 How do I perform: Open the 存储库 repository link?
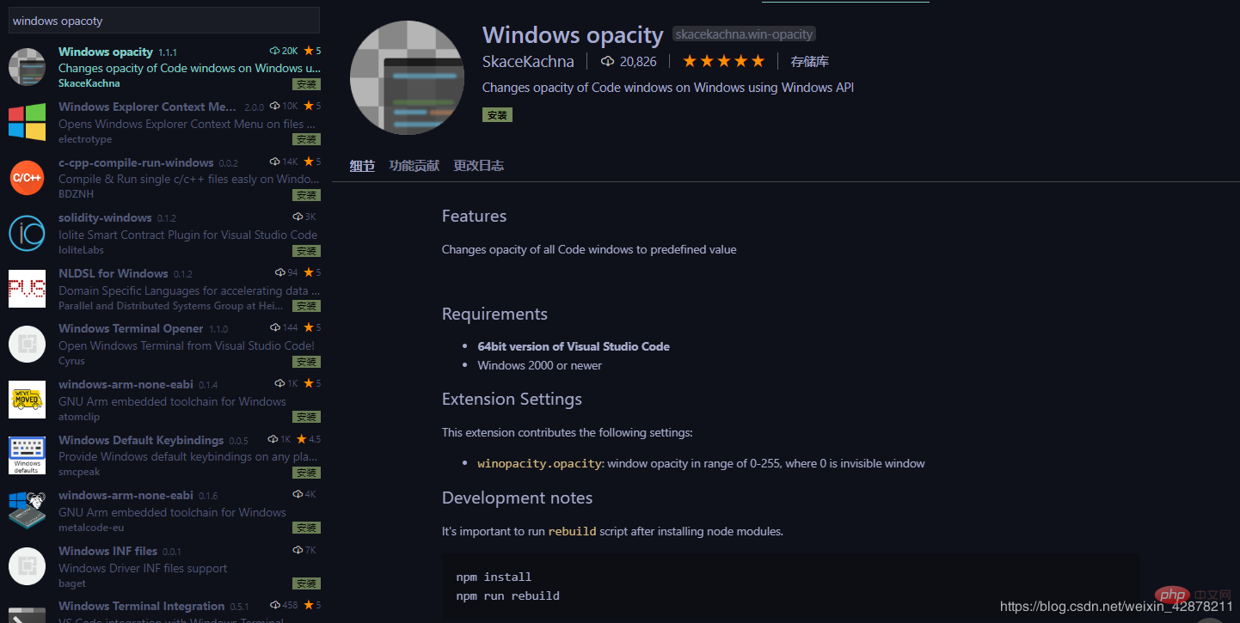click(810, 61)
